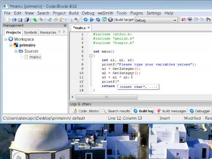
Task: Click the Next instruction debugger icon
Action: coord(202,19)
